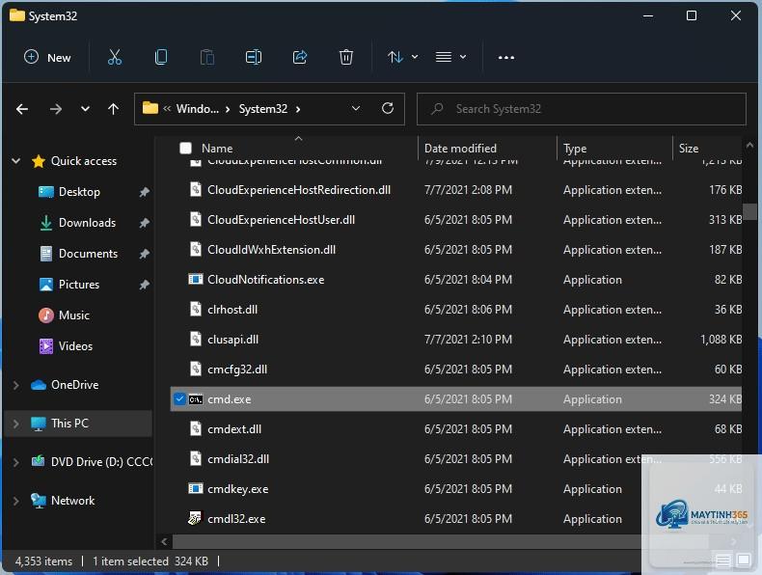Click the Share icon in toolbar
The height and width of the screenshot is (575, 762).
click(299, 57)
